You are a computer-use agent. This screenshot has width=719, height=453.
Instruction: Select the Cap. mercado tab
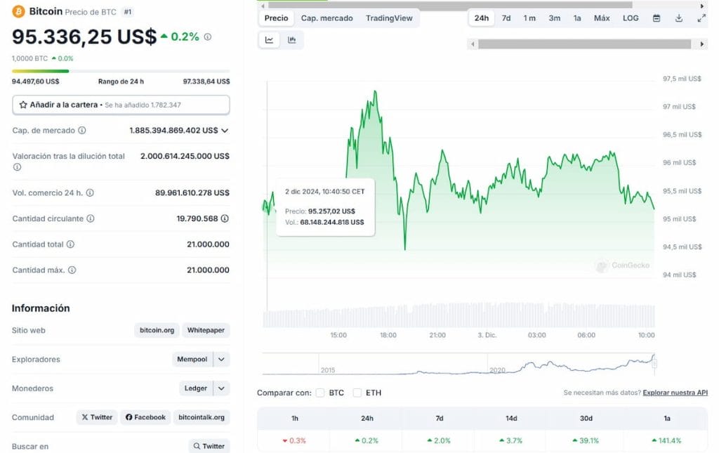point(326,18)
